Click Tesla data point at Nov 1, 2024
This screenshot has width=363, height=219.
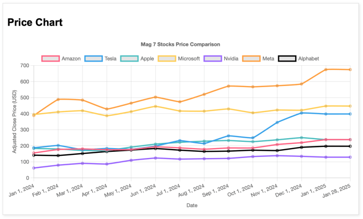pos(277,122)
